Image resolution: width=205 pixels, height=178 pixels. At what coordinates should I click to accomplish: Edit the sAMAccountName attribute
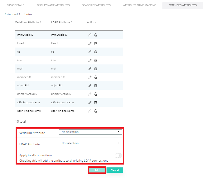click(x=90, y=102)
